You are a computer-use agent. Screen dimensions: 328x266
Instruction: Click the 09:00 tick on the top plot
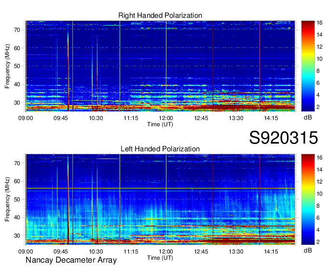26,118
